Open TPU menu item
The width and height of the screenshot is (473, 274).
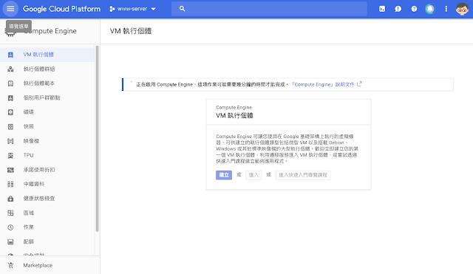tap(47, 155)
